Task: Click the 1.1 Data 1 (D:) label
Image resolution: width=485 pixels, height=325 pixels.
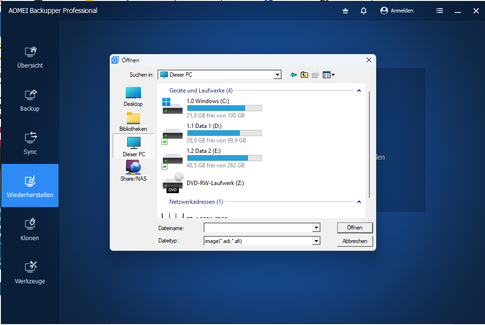Action: pyautogui.click(x=204, y=126)
